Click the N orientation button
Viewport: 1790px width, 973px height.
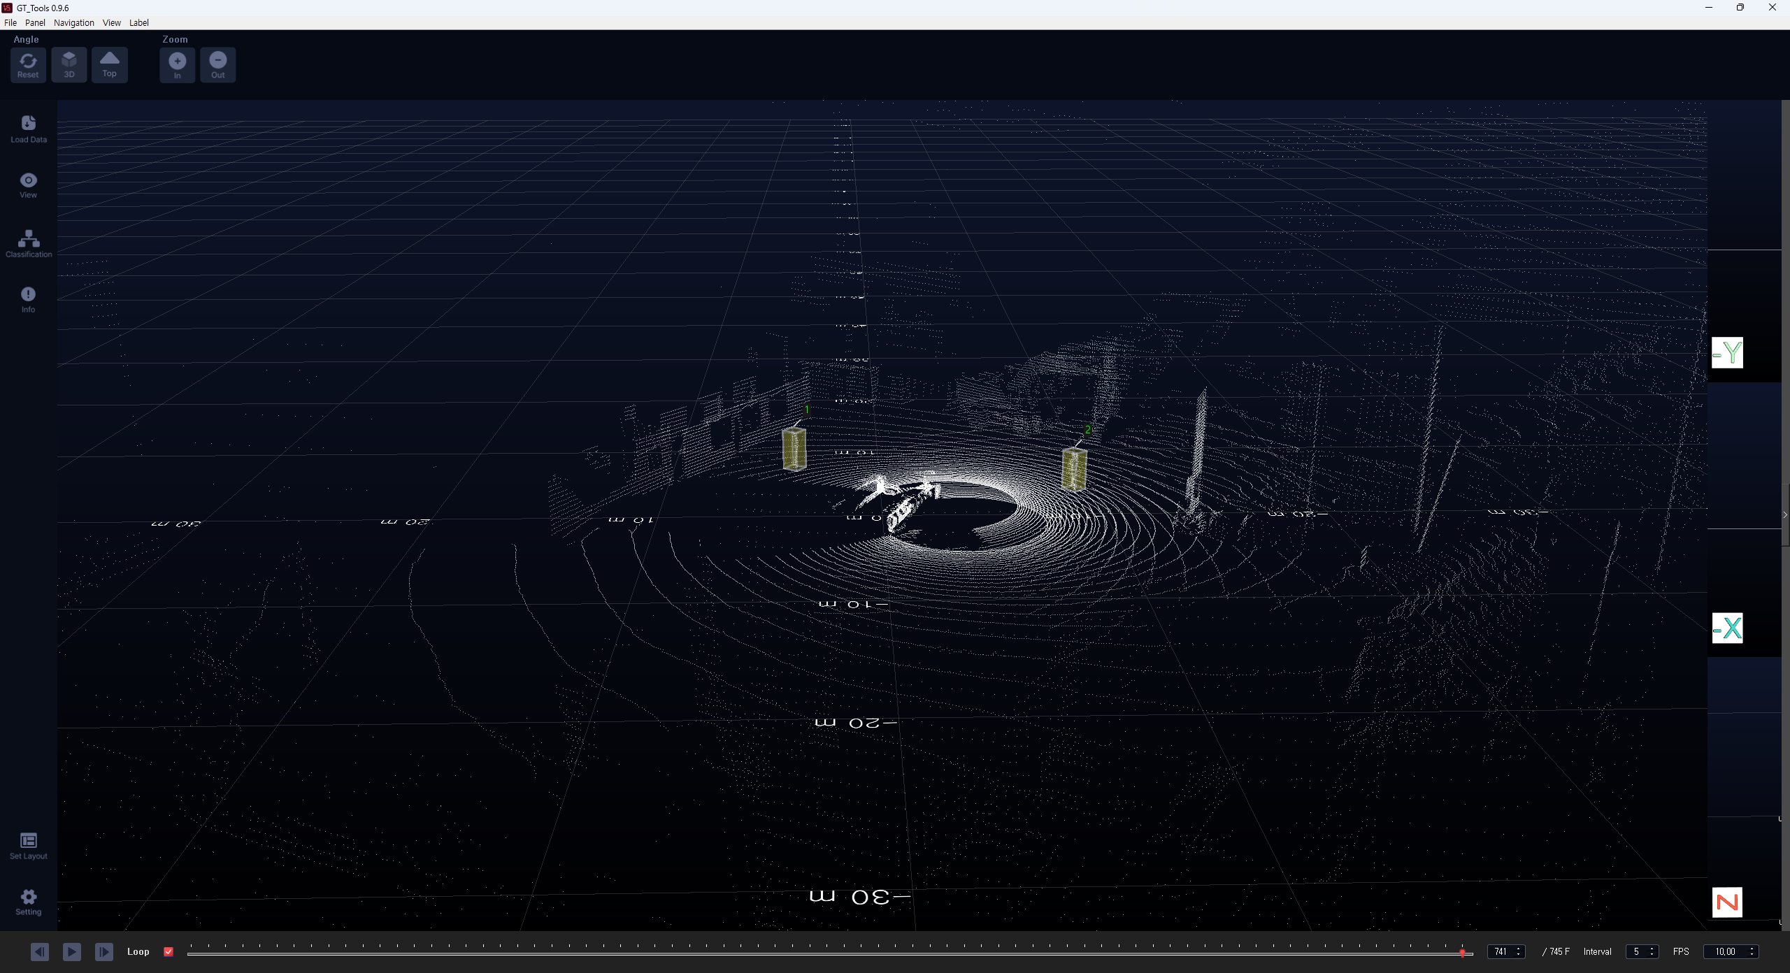pos(1727,902)
